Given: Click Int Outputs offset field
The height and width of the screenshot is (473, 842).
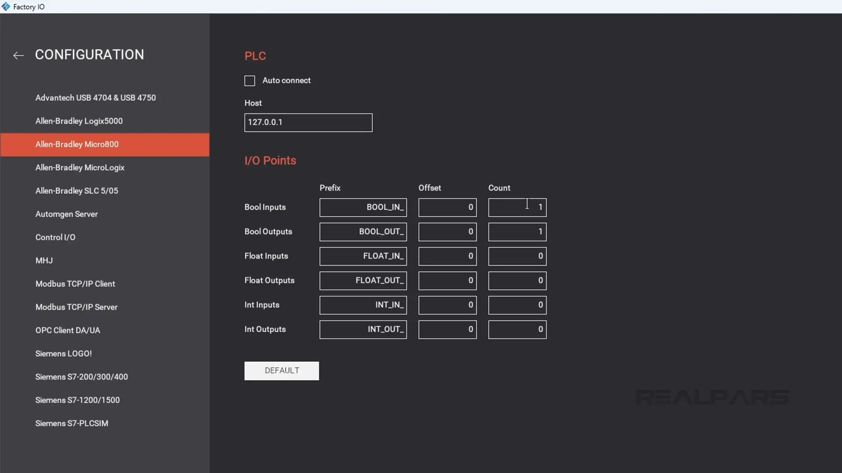Looking at the screenshot, I should 447,330.
